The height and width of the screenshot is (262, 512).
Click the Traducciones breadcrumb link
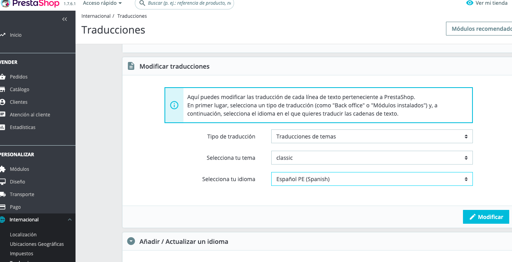tap(132, 16)
